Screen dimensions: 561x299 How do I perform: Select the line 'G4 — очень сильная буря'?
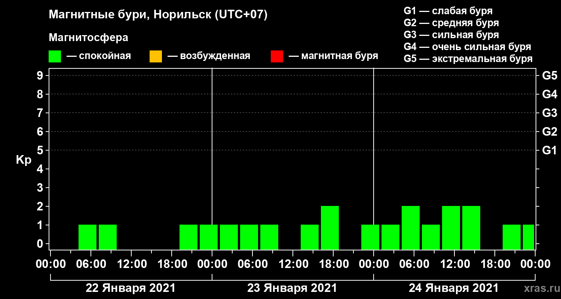(467, 47)
